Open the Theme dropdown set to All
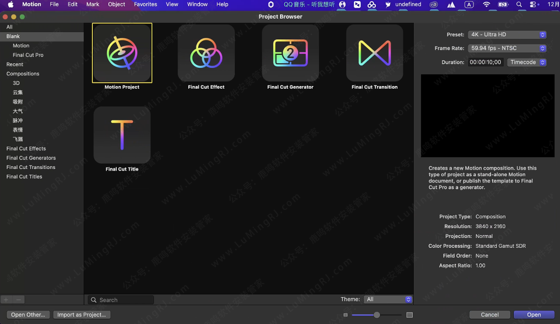This screenshot has width=560, height=324. click(x=388, y=300)
